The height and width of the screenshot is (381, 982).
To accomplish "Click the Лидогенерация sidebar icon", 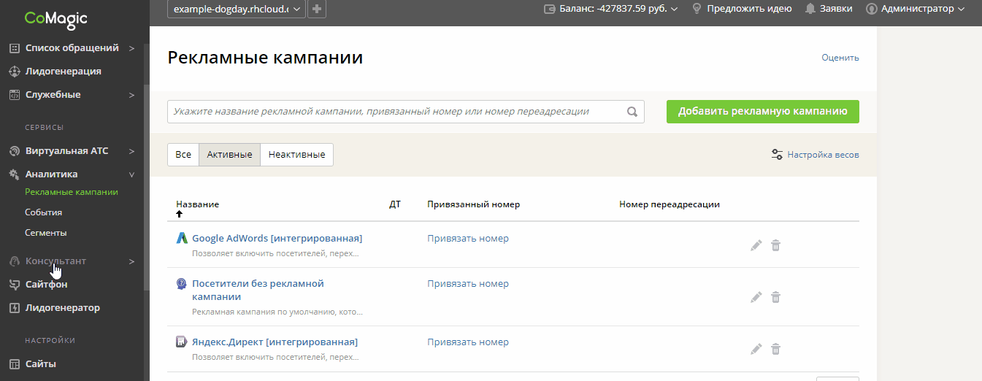I will 14,72.
